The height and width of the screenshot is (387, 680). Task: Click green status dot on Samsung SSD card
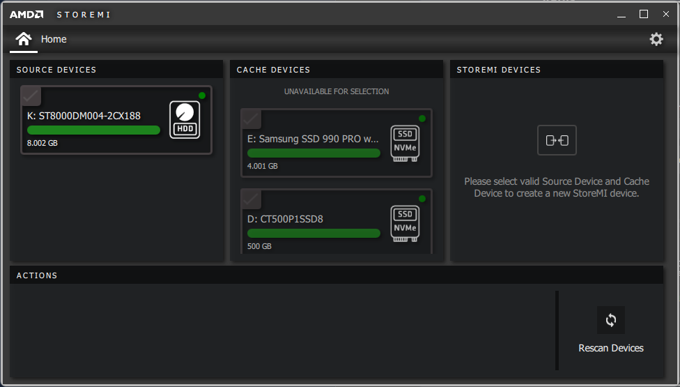tap(422, 119)
